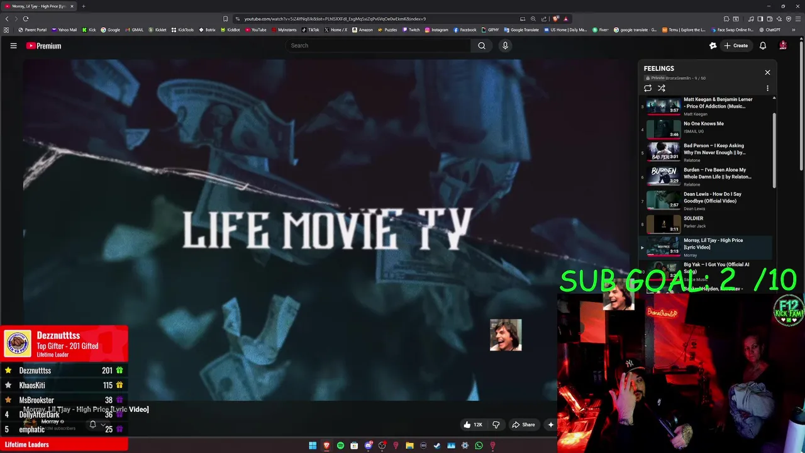Screen dimensions: 805x453
Task: Open WhatsApp from the taskbar
Action: pos(479,445)
